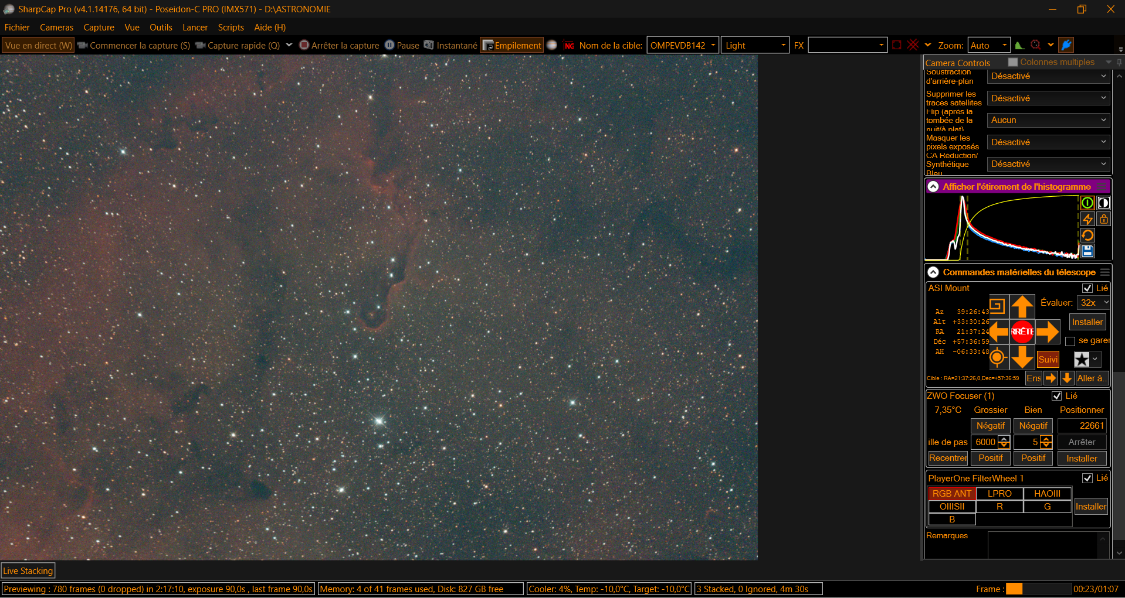Open the Évaluer 32x rate dropdown
This screenshot has height=598, width=1125.
[1094, 302]
